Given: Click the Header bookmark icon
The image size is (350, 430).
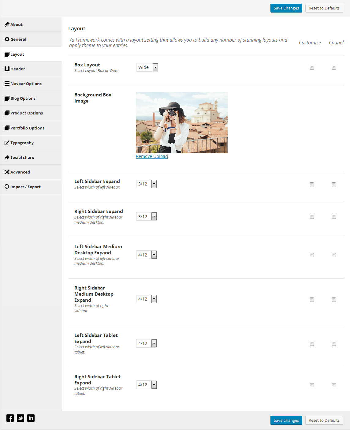Looking at the screenshot, I should coord(7,69).
